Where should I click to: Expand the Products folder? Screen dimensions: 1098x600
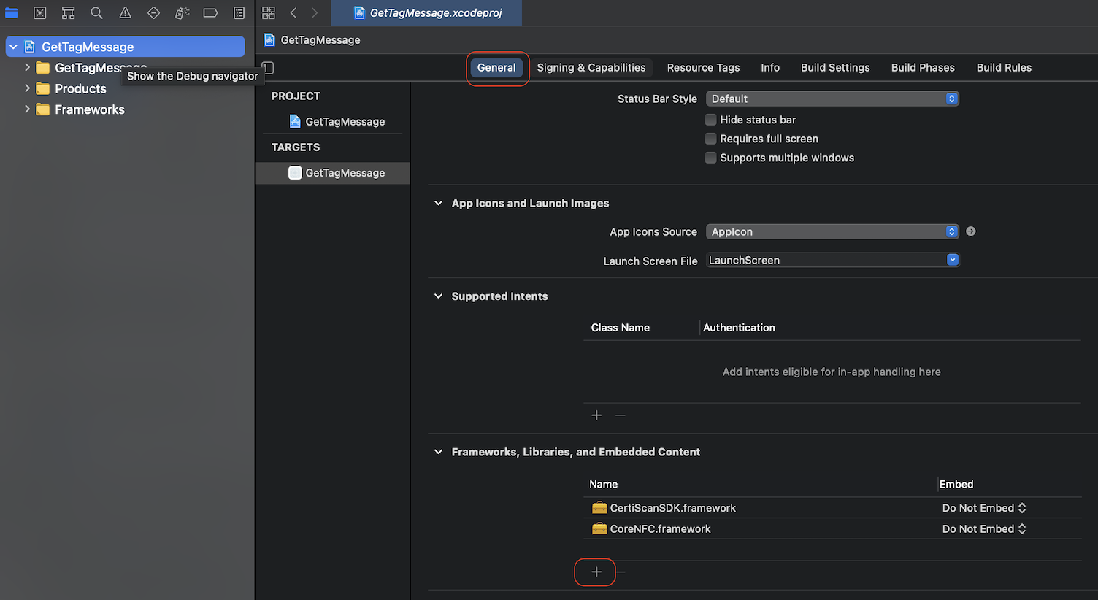coord(27,88)
